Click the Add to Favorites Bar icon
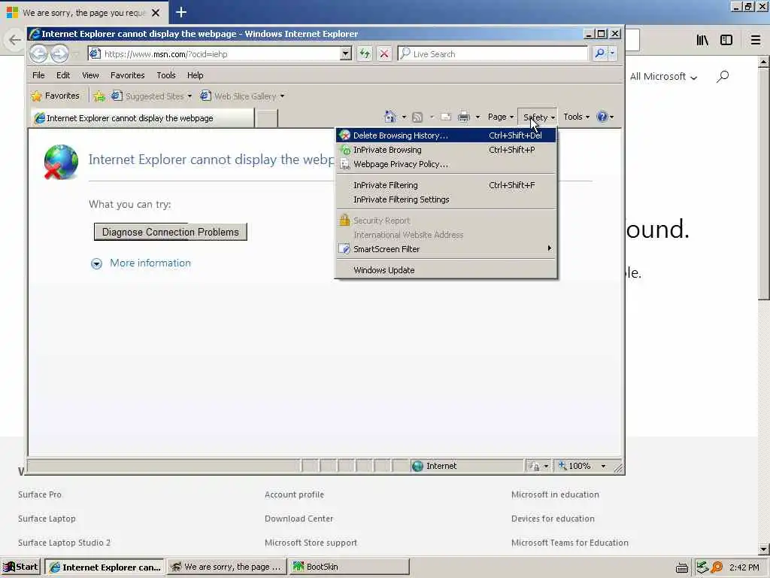The image size is (770, 578). click(x=99, y=96)
